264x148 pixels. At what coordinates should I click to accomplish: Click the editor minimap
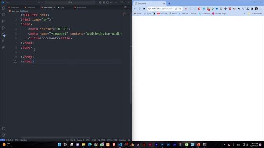(x=126, y=14)
